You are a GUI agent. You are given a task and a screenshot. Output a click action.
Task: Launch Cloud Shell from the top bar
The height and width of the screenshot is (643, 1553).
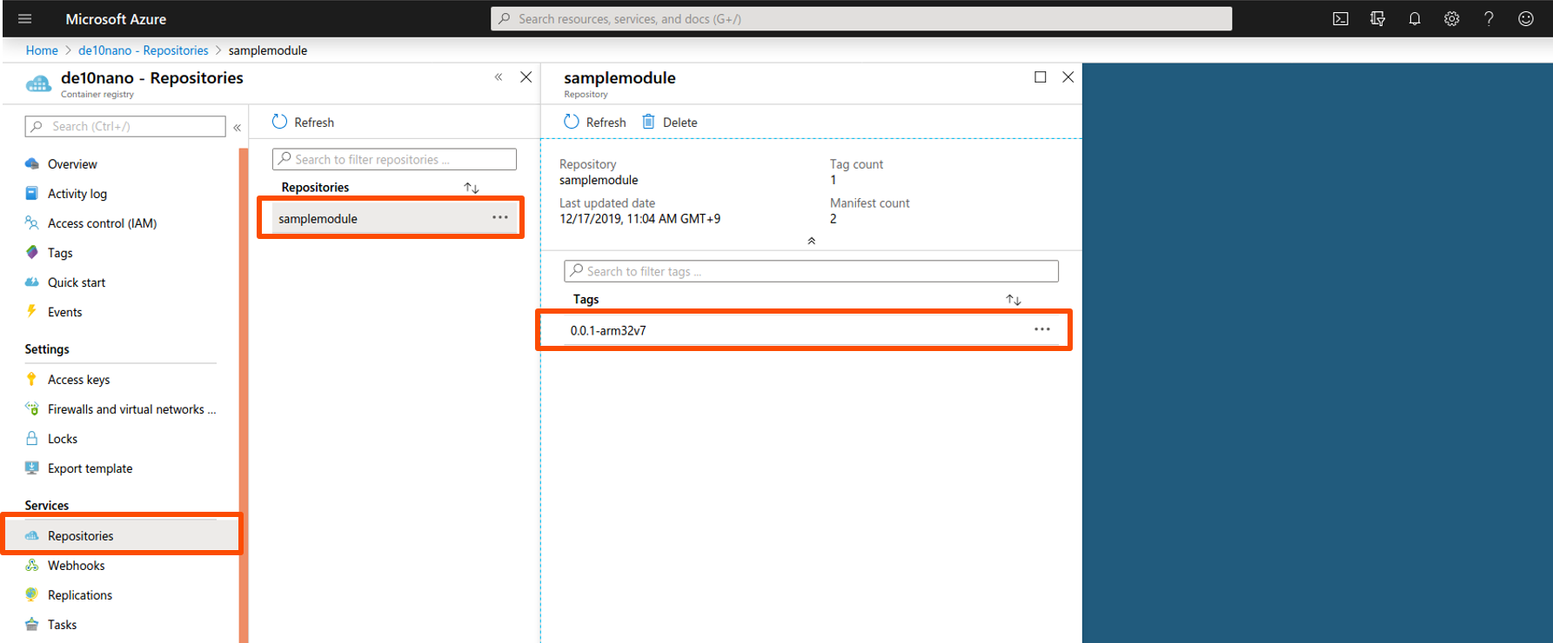click(x=1341, y=18)
